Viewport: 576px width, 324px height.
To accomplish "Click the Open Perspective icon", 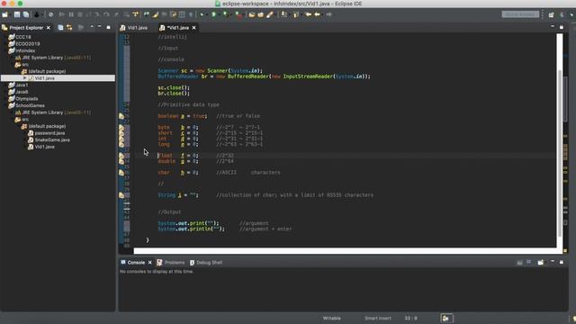I will (x=551, y=14).
